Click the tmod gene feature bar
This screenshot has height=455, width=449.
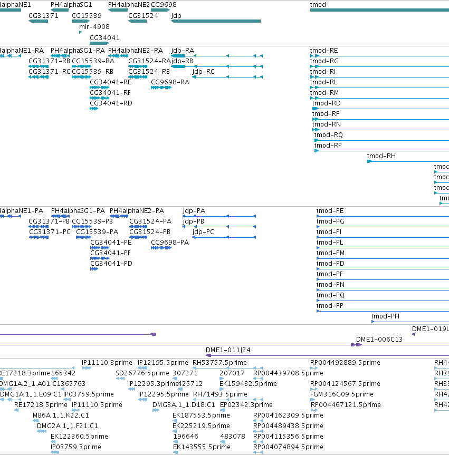[379, 10]
